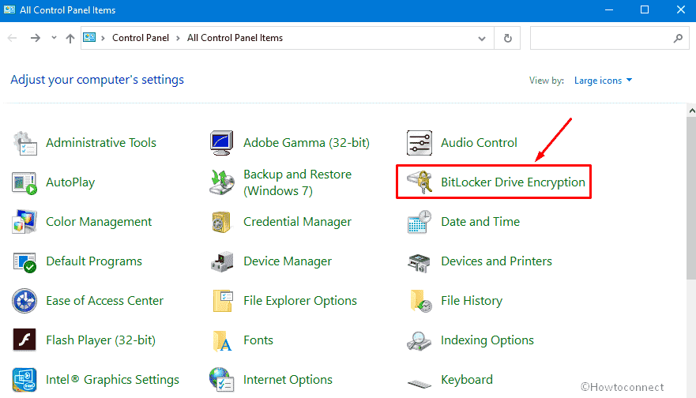Open the View by Large icons dropdown

pos(604,81)
